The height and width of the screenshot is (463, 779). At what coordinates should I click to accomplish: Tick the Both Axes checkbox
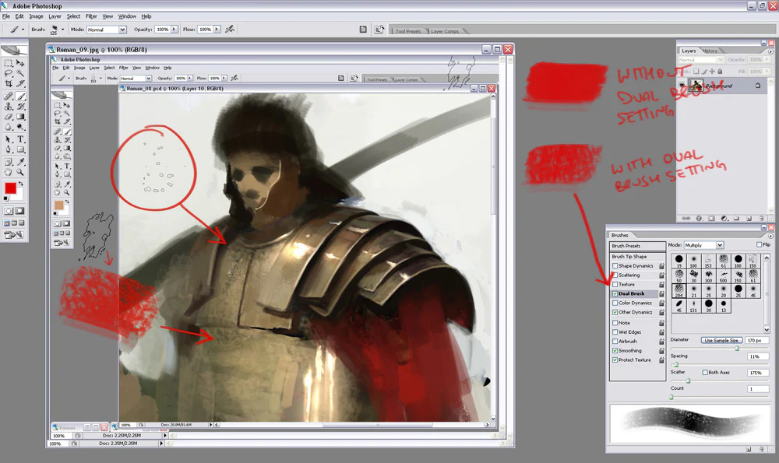pos(705,372)
